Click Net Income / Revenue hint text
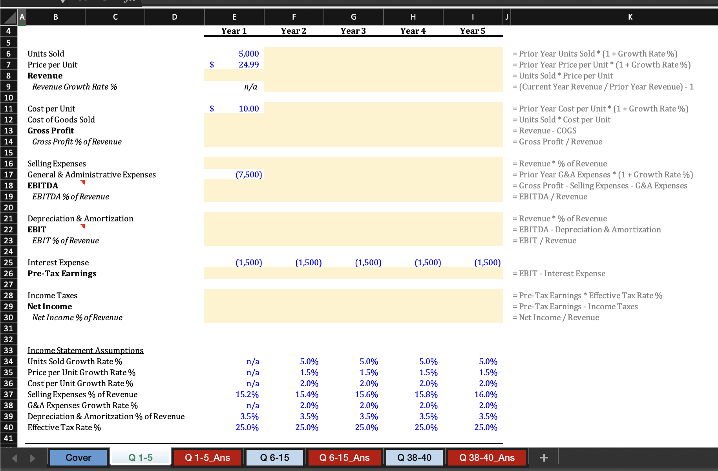 click(555, 318)
